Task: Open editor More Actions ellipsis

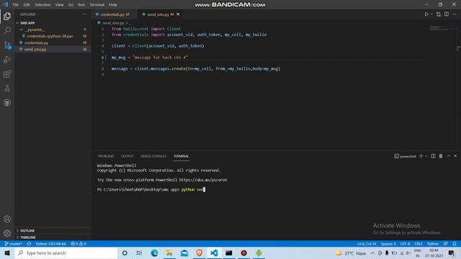Action: click(x=455, y=14)
